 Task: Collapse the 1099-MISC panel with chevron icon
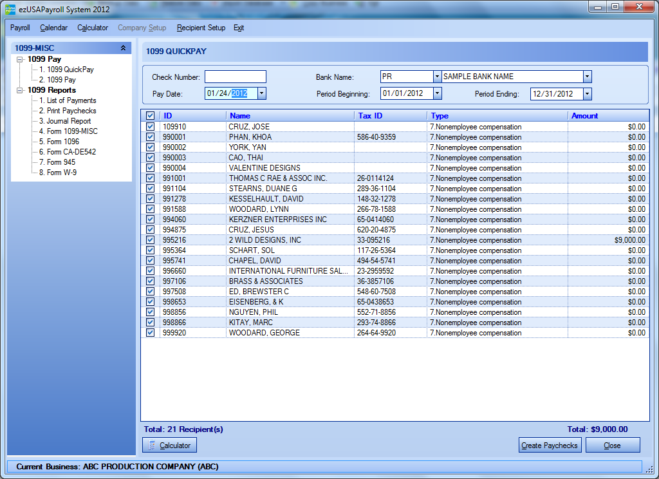coord(124,48)
